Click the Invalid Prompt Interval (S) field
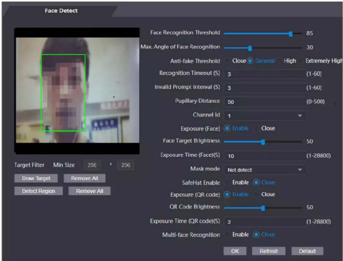The width and height of the screenshot is (343, 261). pos(265,88)
